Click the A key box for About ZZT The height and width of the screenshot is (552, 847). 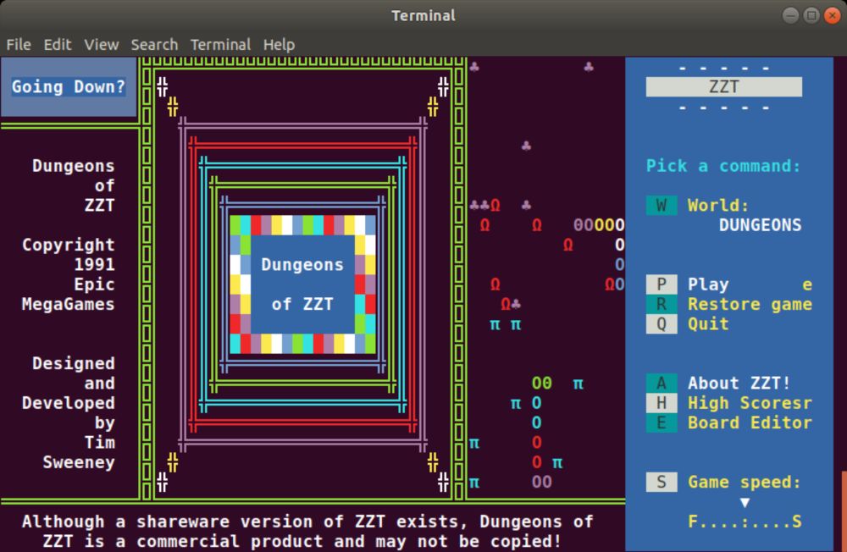pos(662,383)
